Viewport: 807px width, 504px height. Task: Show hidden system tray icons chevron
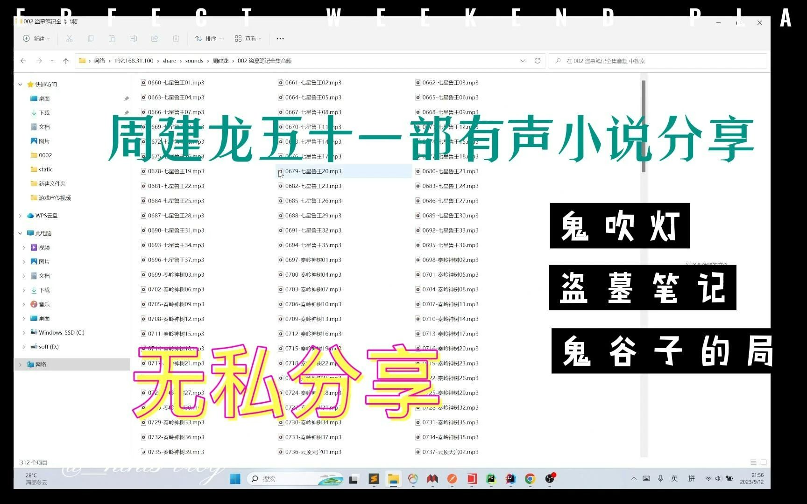[x=634, y=478]
